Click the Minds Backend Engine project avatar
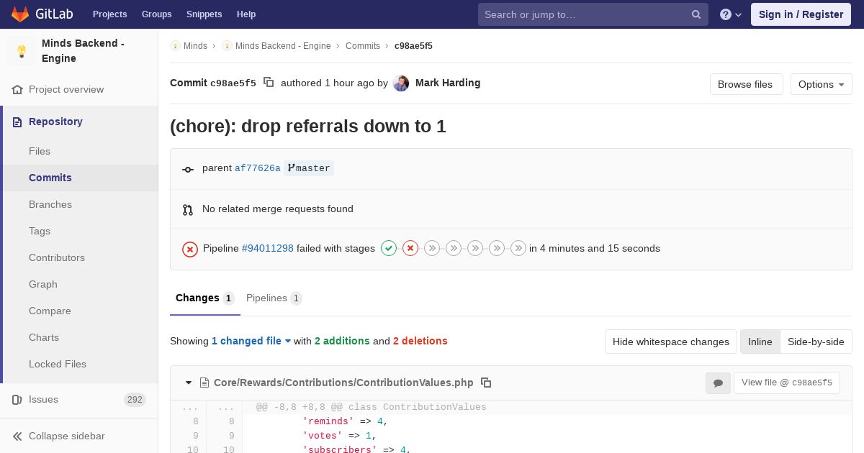The image size is (864, 453). [22, 51]
